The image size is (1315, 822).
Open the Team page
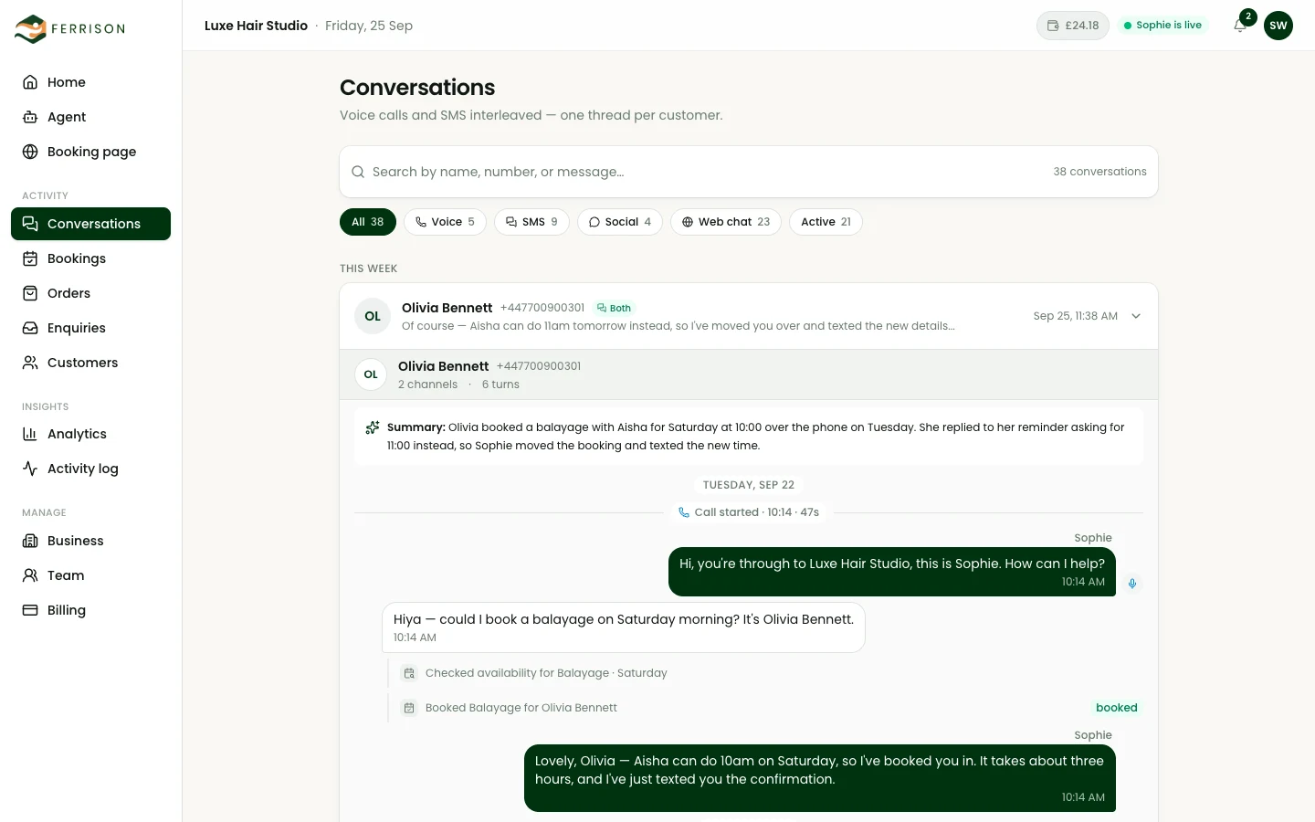coord(90,575)
